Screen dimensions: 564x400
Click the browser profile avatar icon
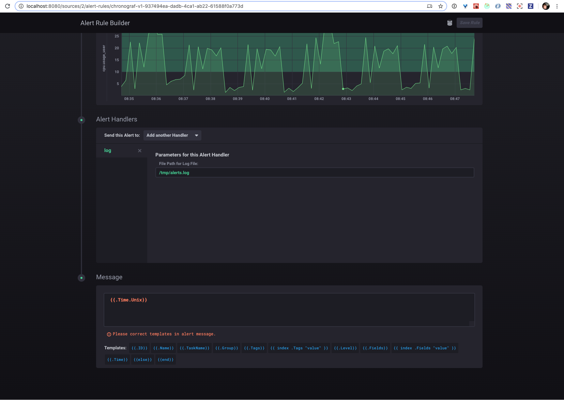pyautogui.click(x=546, y=6)
